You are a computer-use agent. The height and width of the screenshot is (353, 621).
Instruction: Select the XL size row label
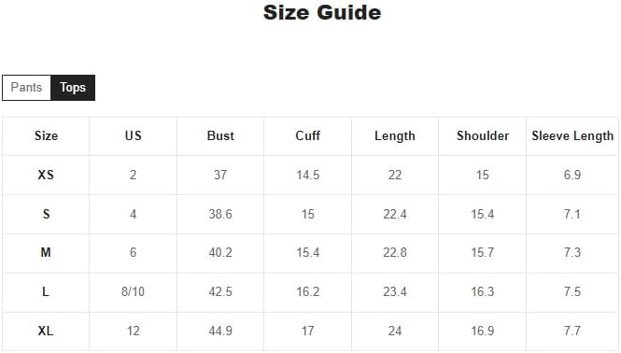click(46, 331)
